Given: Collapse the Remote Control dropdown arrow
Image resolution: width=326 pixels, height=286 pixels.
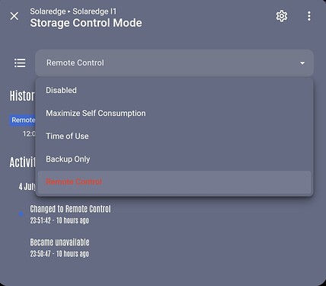Looking at the screenshot, I should pyautogui.click(x=302, y=63).
